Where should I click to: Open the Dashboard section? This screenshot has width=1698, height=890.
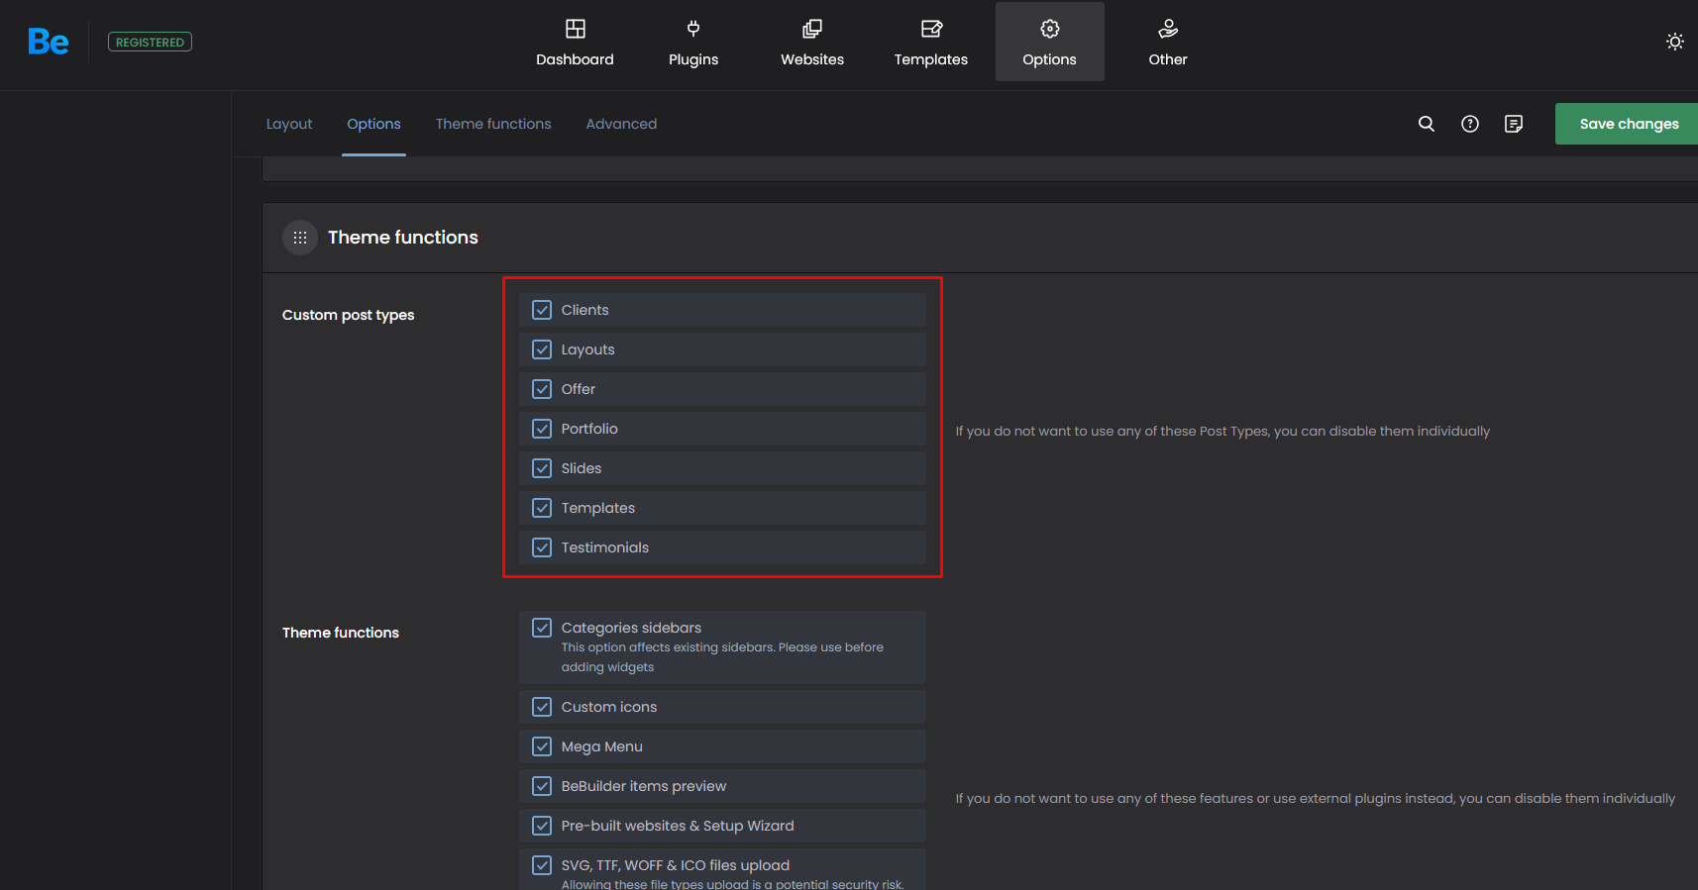(575, 43)
